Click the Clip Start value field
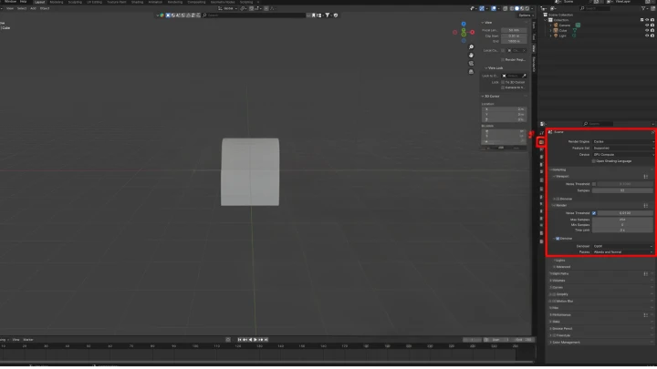This screenshot has width=657, height=369. pyautogui.click(x=514, y=36)
